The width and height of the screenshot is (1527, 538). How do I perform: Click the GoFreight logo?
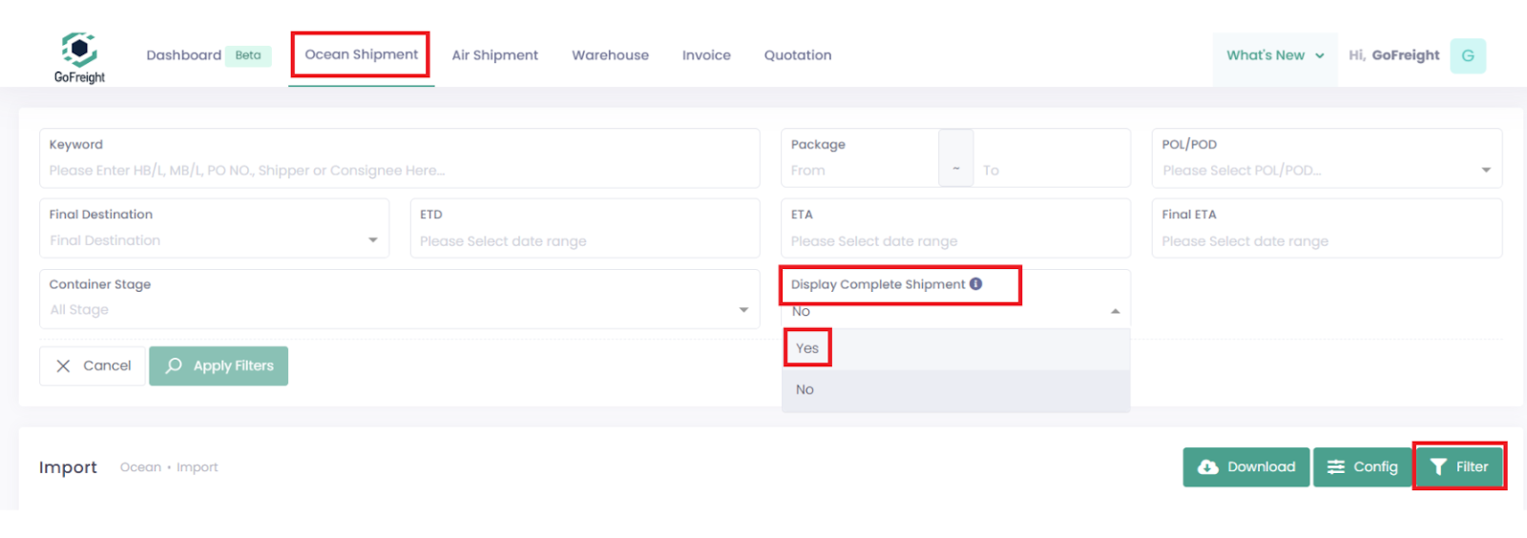[x=79, y=57]
